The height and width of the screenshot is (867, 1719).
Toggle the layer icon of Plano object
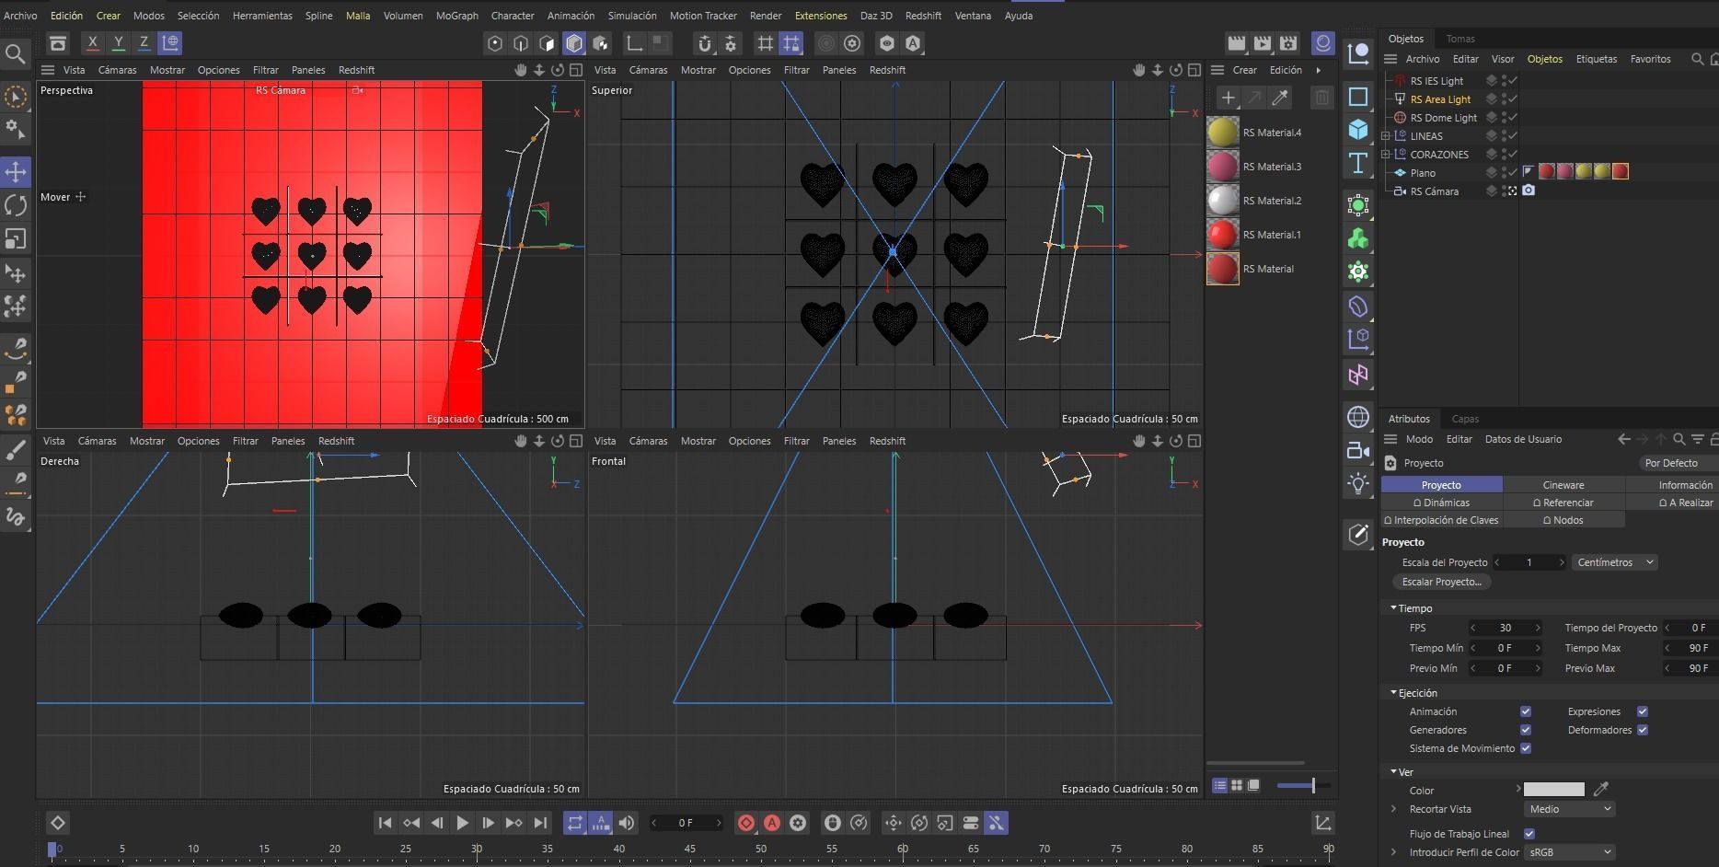point(1492,173)
